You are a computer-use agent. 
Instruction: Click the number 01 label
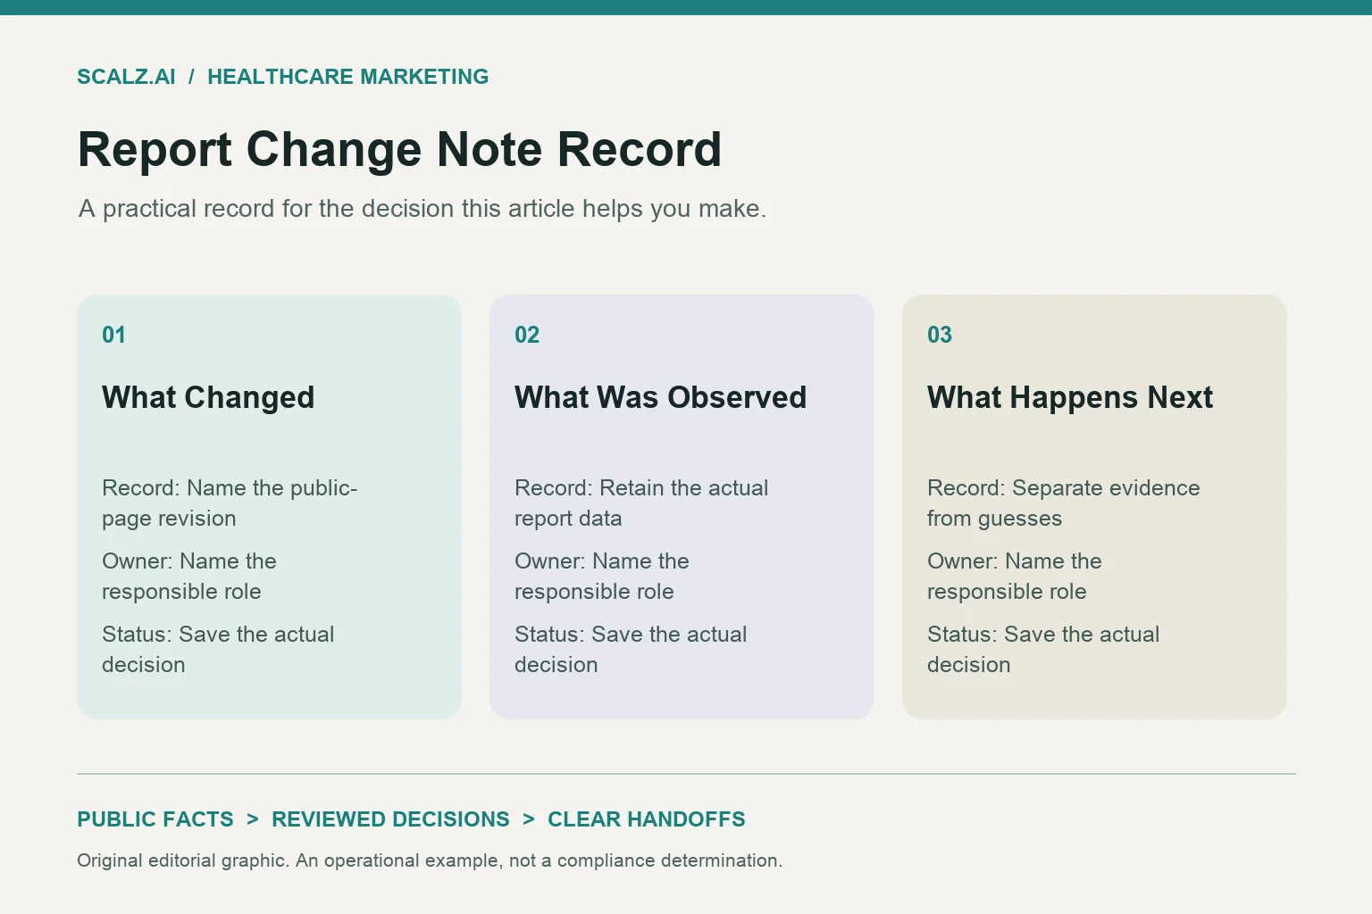pyautogui.click(x=113, y=335)
